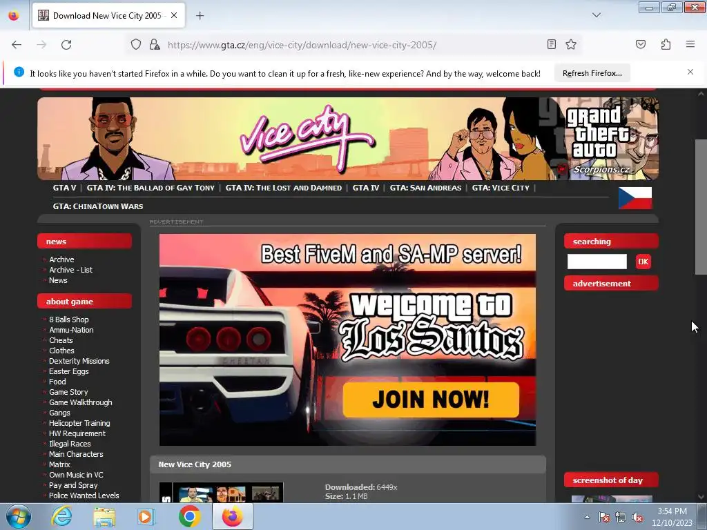The width and height of the screenshot is (707, 530).
Task: Open the Gangs link
Action: click(59, 413)
